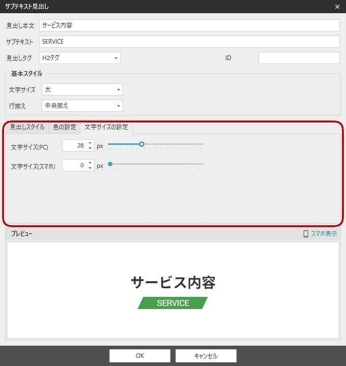Click the PC font size value box
346x366 pixels.
point(74,145)
